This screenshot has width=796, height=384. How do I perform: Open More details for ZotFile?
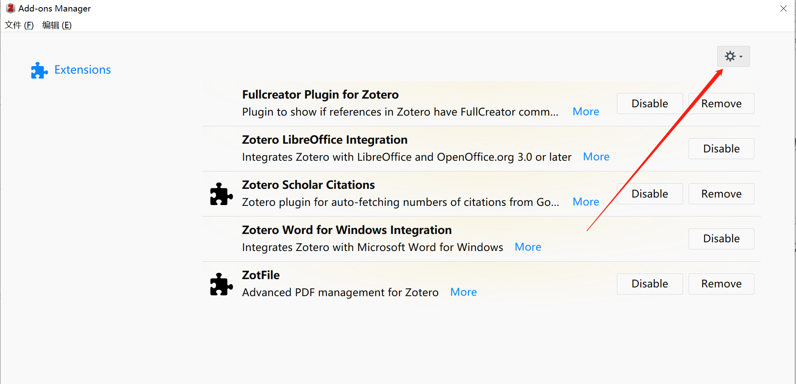click(463, 293)
